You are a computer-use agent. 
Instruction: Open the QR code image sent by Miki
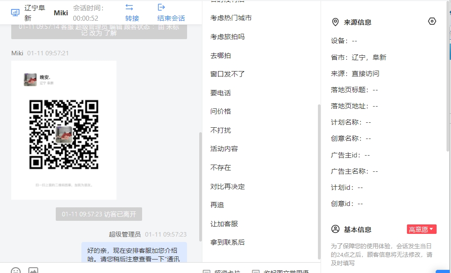64,130
